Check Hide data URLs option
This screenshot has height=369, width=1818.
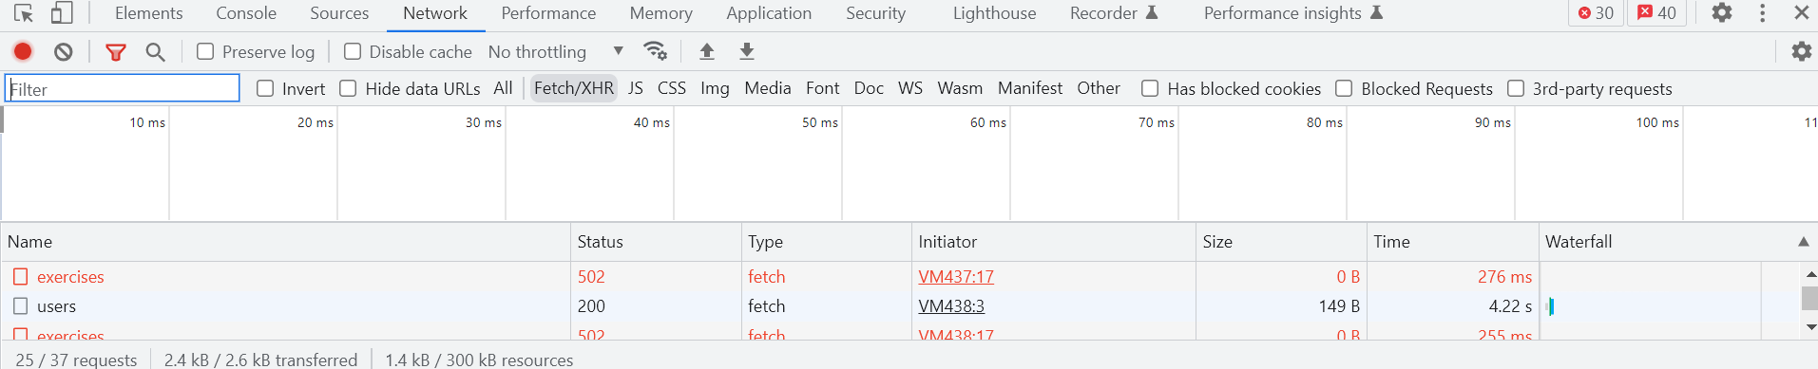click(348, 88)
